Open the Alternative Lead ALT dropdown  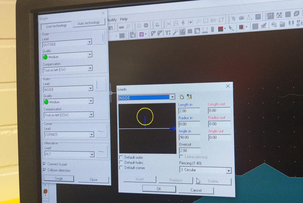[x=70, y=154]
